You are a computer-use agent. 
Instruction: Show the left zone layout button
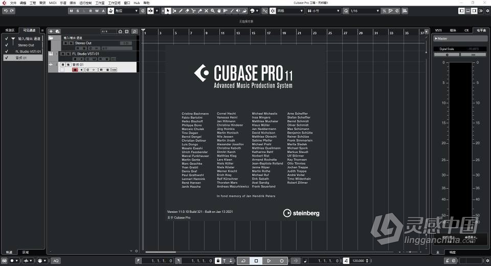coord(461,11)
